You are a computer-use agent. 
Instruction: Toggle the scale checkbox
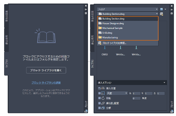(100, 93)
